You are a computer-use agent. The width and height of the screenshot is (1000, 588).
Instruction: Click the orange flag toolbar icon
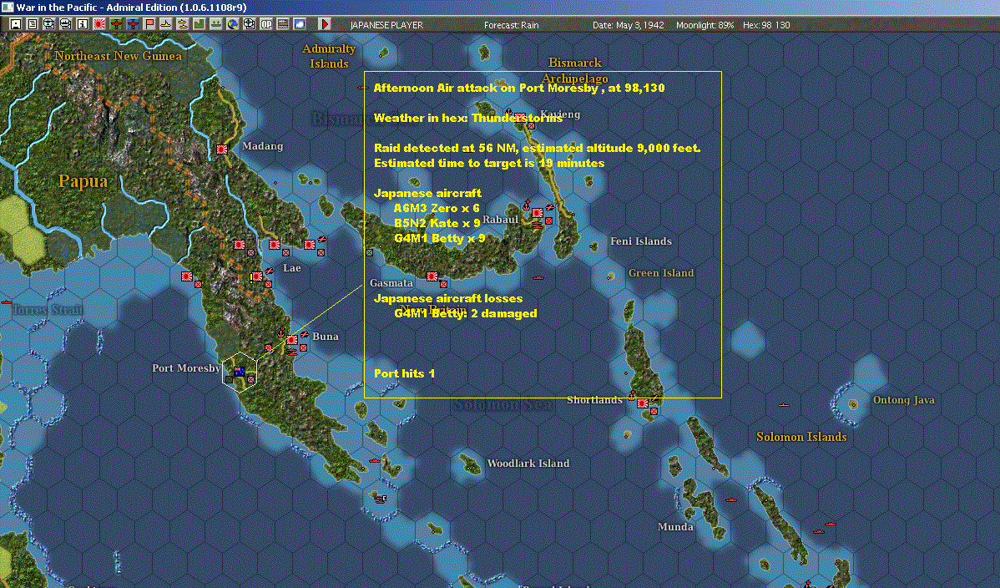pyautogui.click(x=149, y=24)
